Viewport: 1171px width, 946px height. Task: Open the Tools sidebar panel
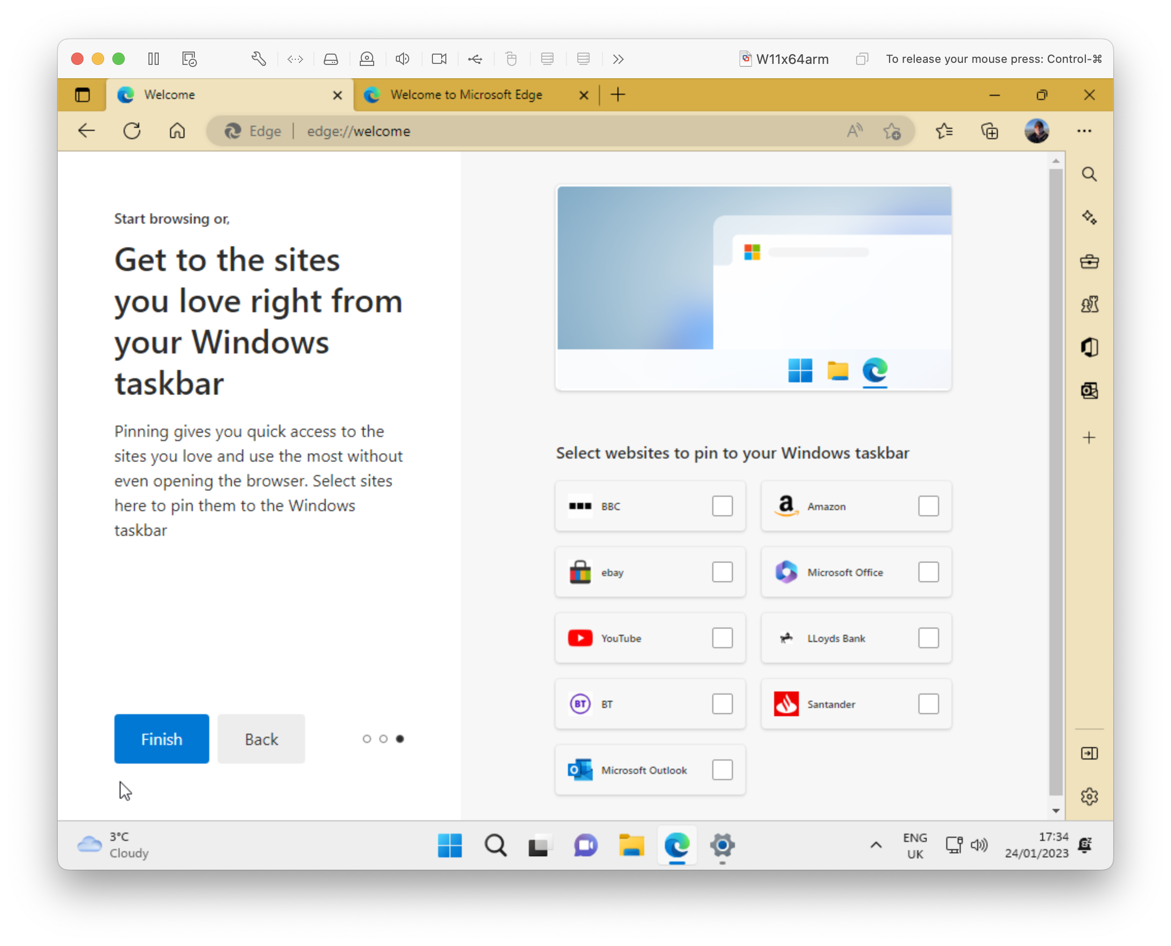click(x=1089, y=262)
